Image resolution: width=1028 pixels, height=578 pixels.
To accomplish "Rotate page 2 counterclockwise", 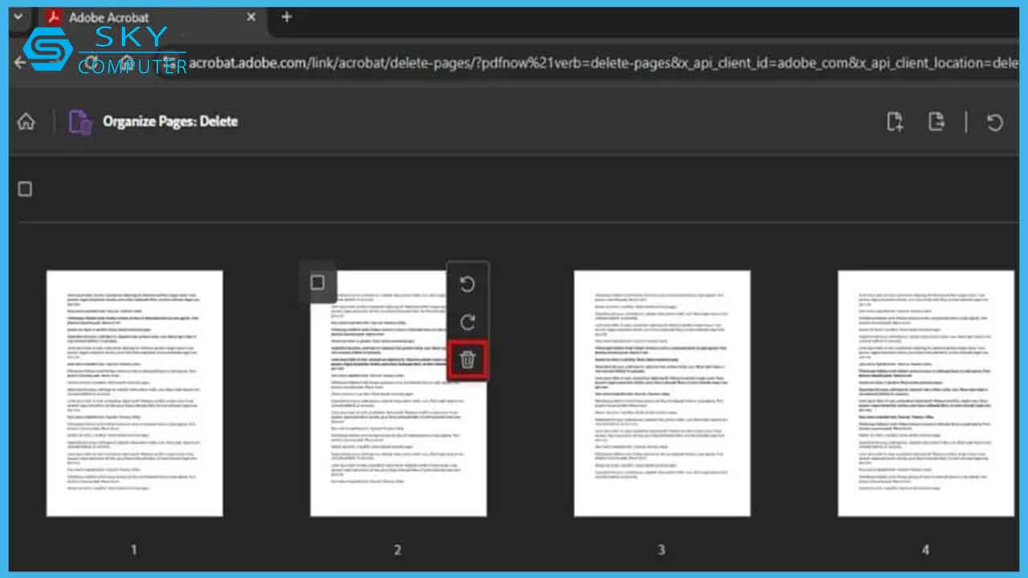I will point(467,284).
